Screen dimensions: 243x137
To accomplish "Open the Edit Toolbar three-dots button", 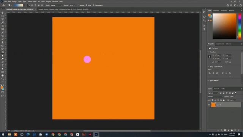I will click(x=3, y=82).
